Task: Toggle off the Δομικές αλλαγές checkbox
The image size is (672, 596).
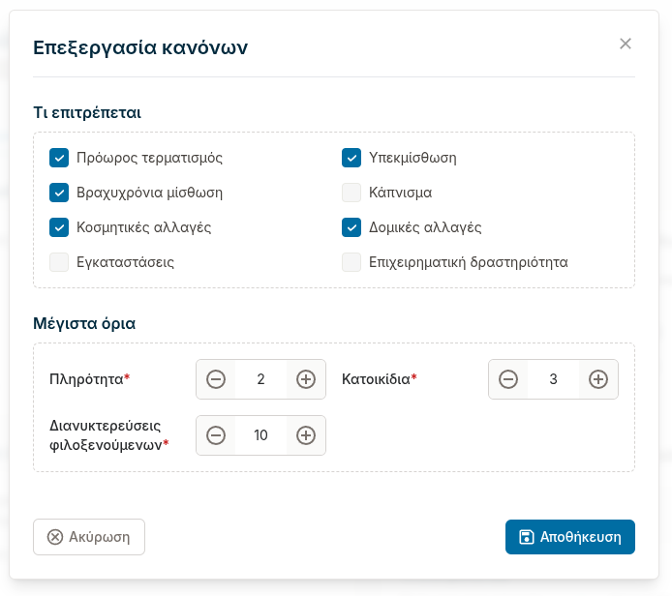Action: pos(351,227)
